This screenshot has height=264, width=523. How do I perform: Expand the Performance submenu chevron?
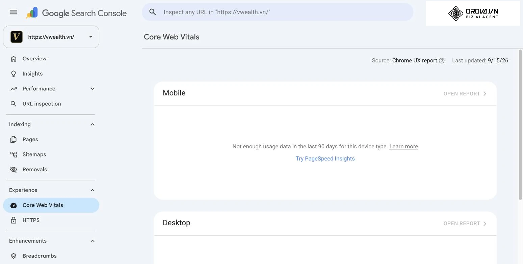(x=93, y=89)
